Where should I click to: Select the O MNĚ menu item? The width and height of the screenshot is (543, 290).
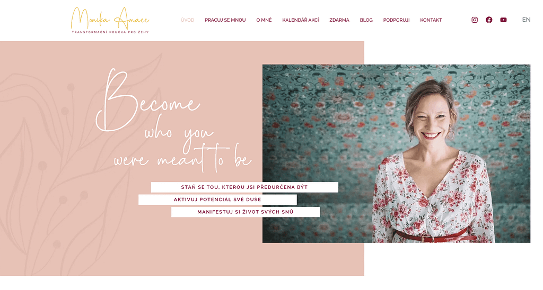264,20
